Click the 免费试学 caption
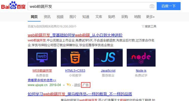This screenshot has width=189, height=101. pyautogui.click(x=141, y=75)
